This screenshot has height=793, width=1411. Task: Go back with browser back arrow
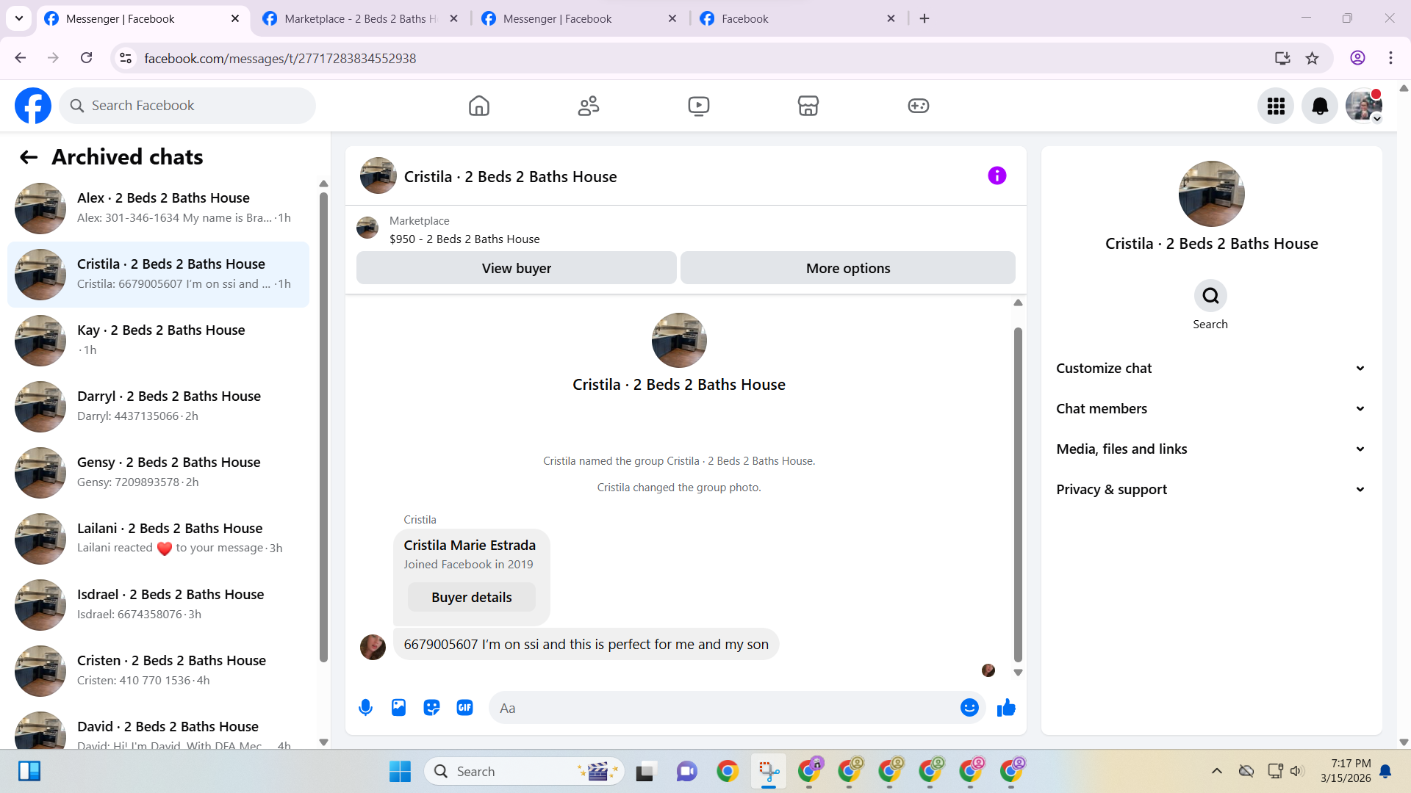pos(21,58)
